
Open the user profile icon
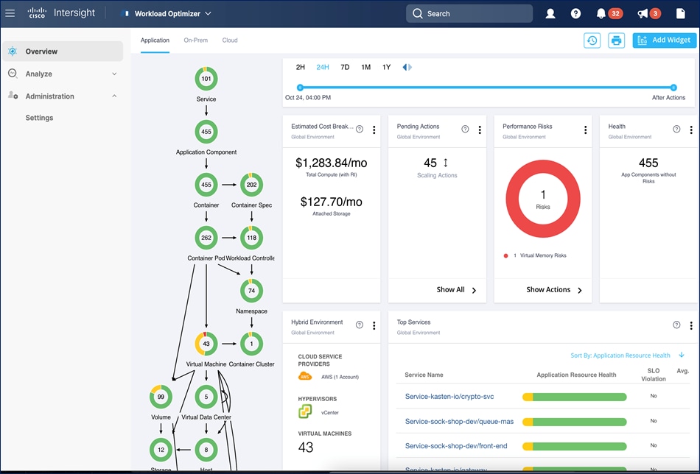(550, 13)
